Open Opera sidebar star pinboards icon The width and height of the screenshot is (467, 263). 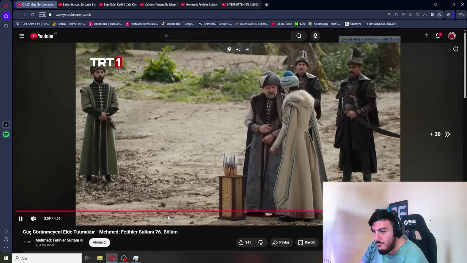6,26
